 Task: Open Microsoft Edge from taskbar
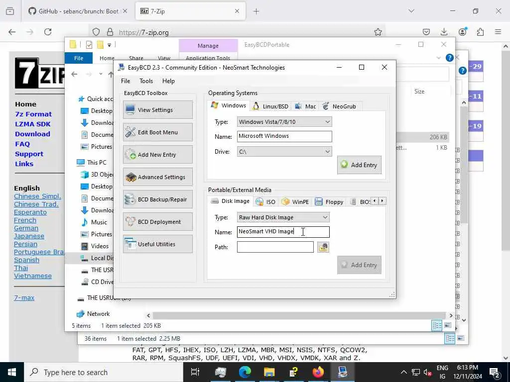[245, 372]
